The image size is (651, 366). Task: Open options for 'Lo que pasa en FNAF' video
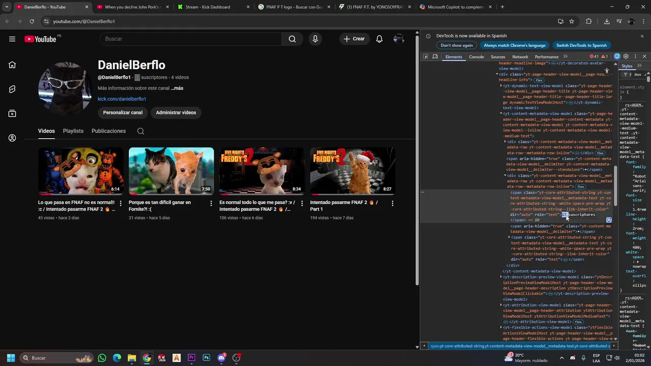121,203
